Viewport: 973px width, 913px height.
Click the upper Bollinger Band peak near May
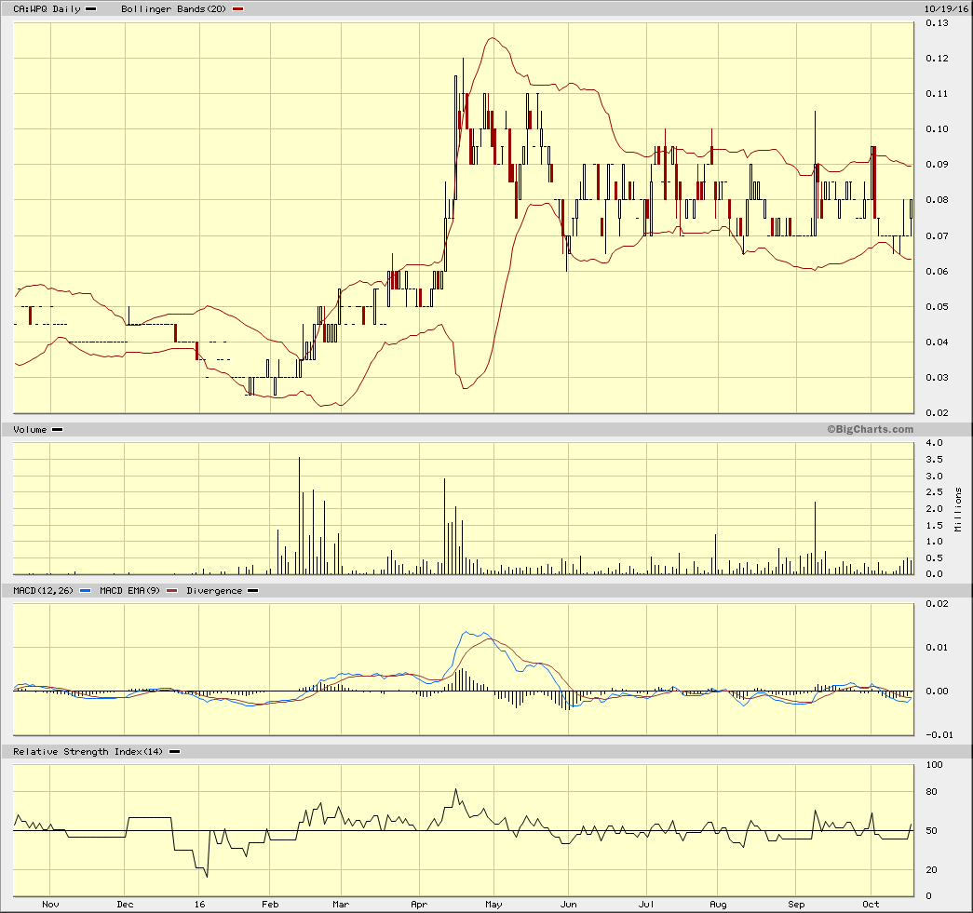[492, 38]
